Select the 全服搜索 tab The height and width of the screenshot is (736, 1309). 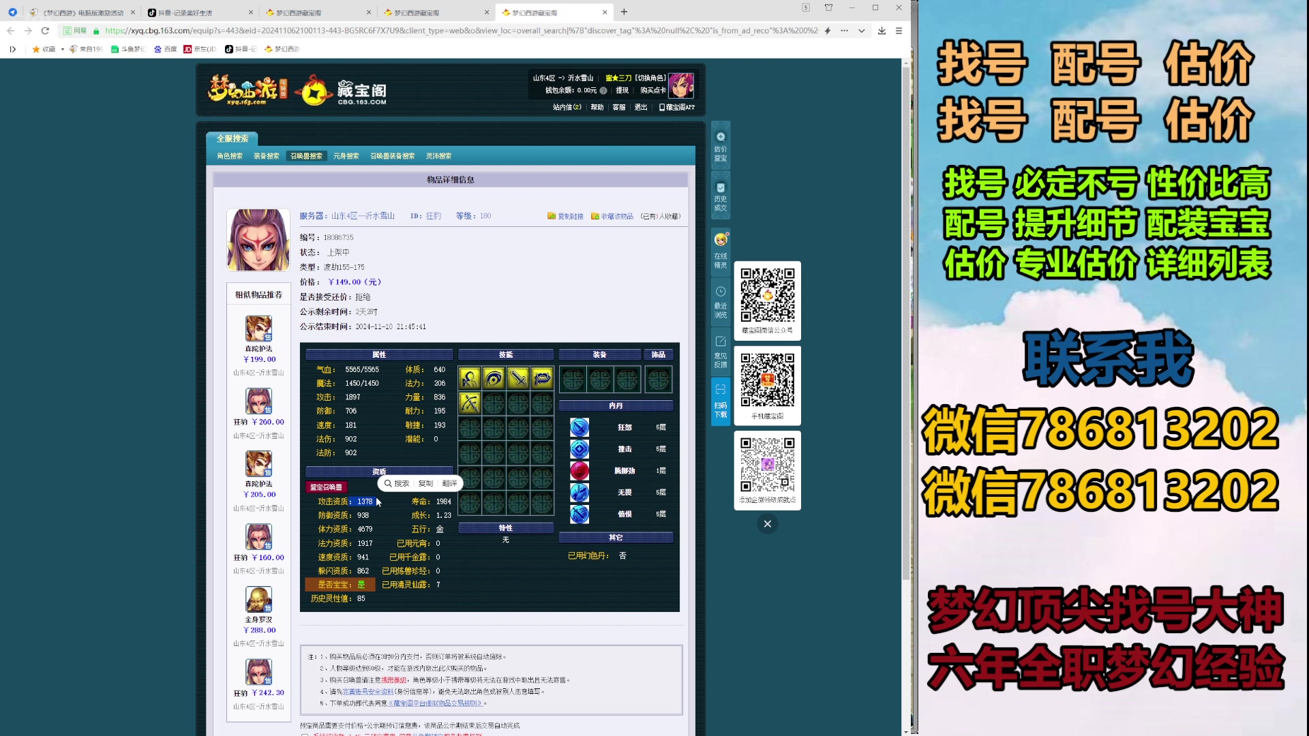[x=232, y=138]
